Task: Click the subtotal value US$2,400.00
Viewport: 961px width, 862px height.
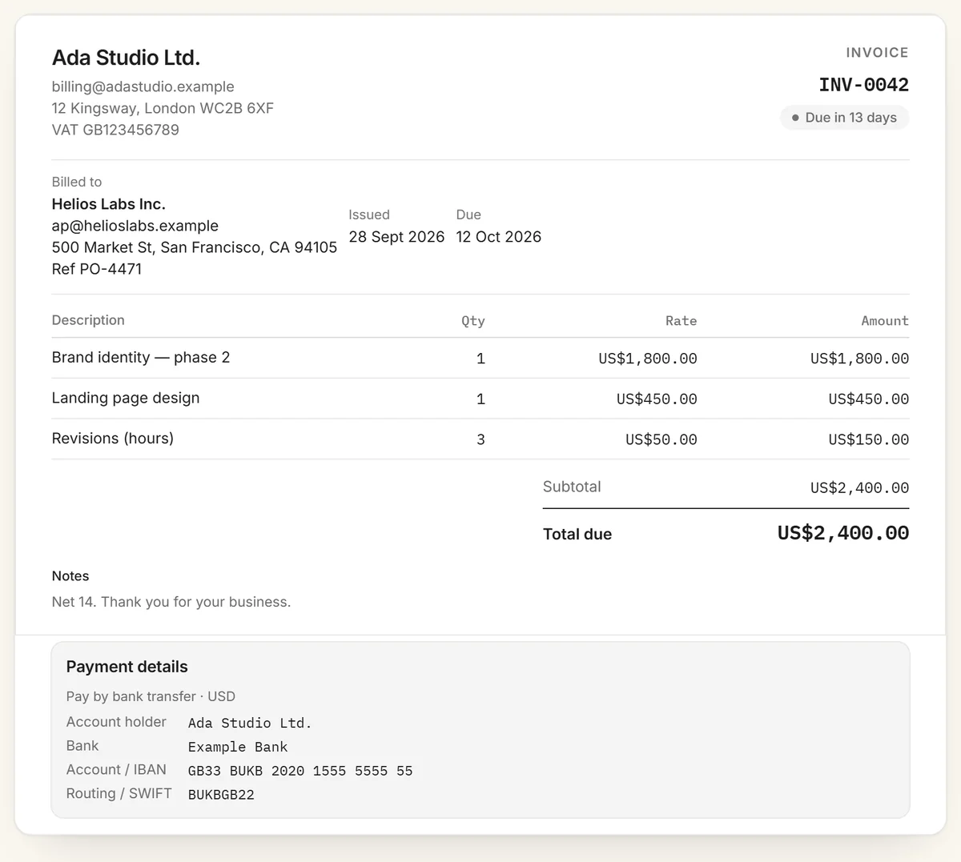Action: point(859,487)
